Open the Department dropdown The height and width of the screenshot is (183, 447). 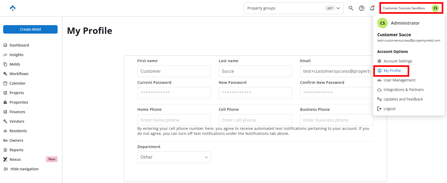[174, 157]
